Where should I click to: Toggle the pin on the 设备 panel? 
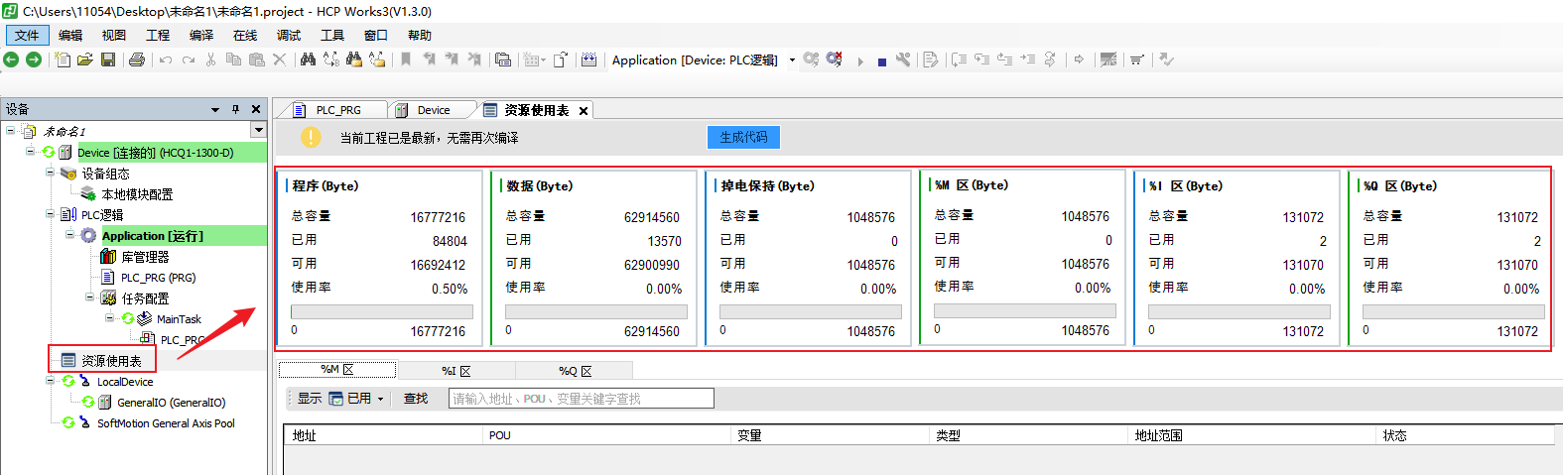235,109
